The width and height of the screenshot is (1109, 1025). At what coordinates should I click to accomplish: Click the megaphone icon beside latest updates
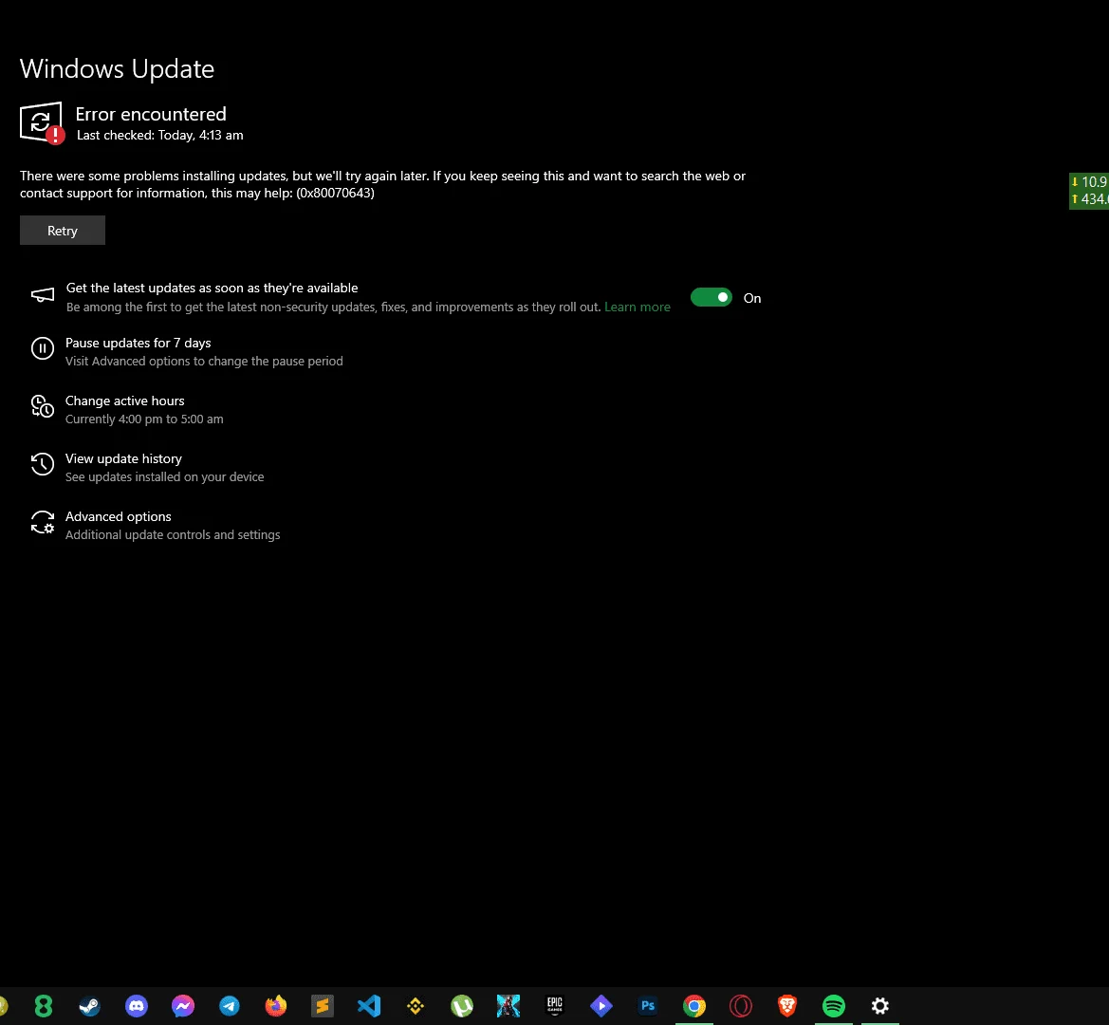click(x=43, y=295)
